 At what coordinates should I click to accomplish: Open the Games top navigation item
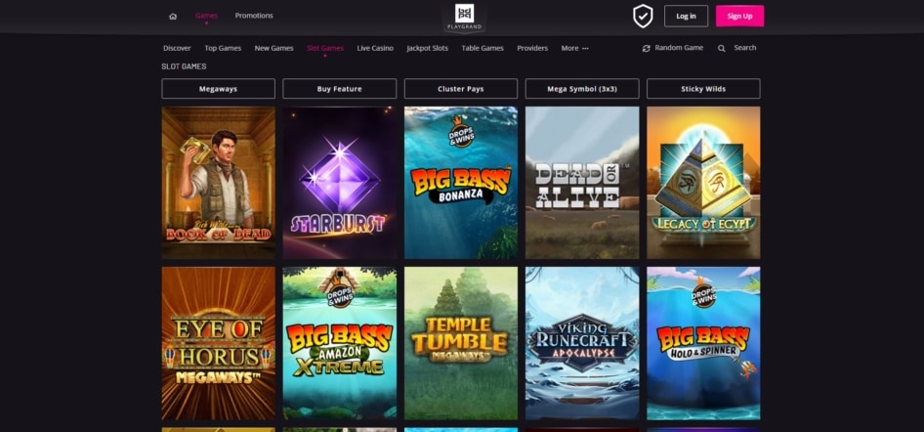click(206, 16)
